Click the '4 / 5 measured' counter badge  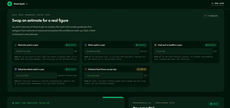pos(211,16)
